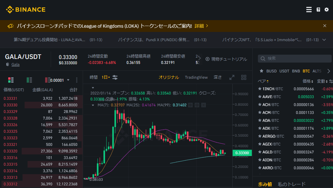
Task: Open the favorites star tab
Action: pyautogui.click(x=262, y=71)
